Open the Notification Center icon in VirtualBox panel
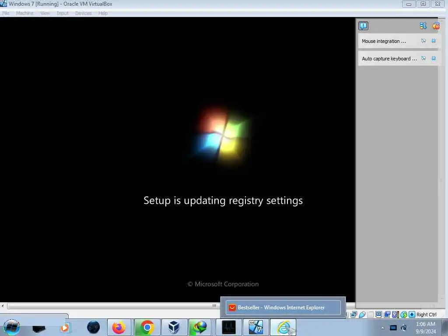Image resolution: width=448 pixels, height=336 pixels. point(363,26)
